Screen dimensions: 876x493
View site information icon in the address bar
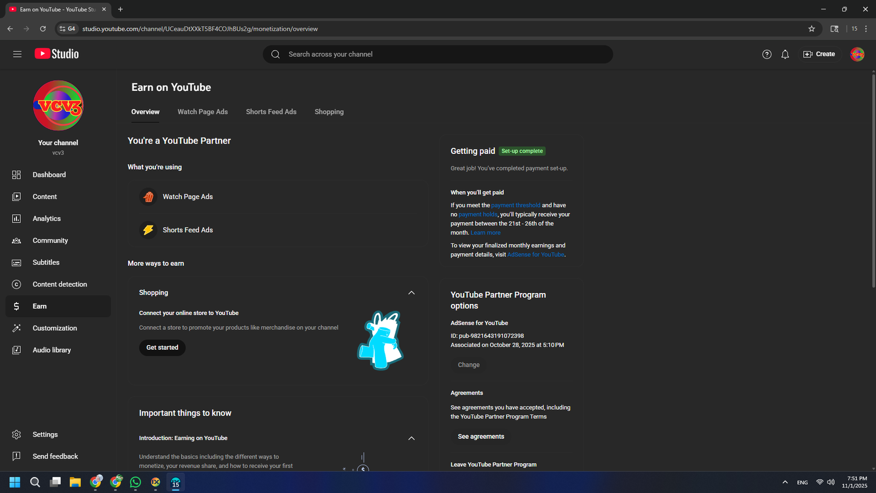[x=67, y=29]
